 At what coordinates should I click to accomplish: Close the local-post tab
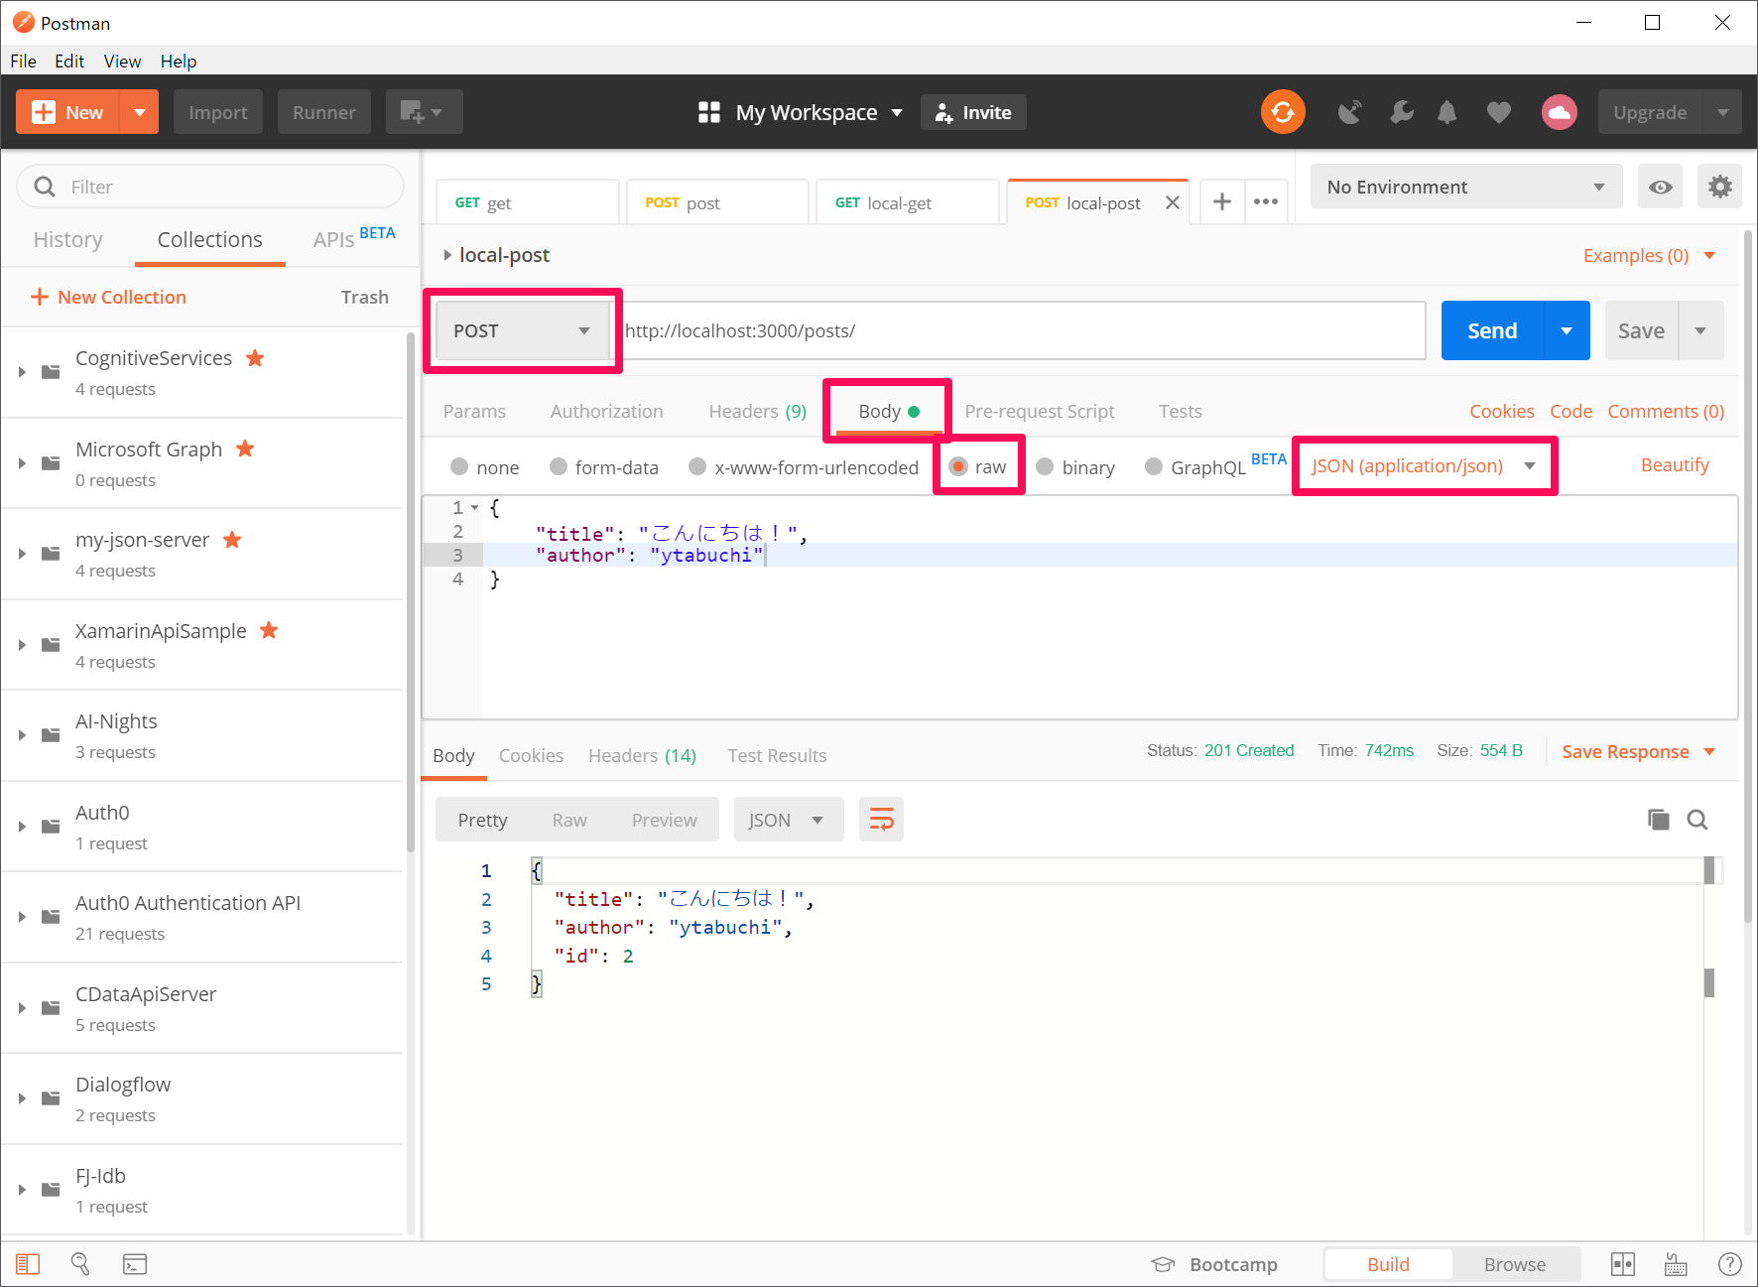(1172, 202)
